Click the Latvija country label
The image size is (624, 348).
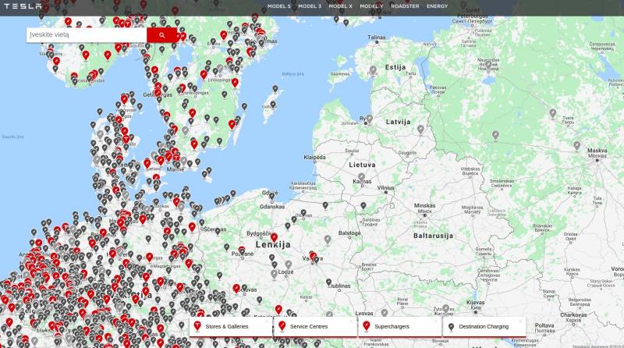pos(398,122)
